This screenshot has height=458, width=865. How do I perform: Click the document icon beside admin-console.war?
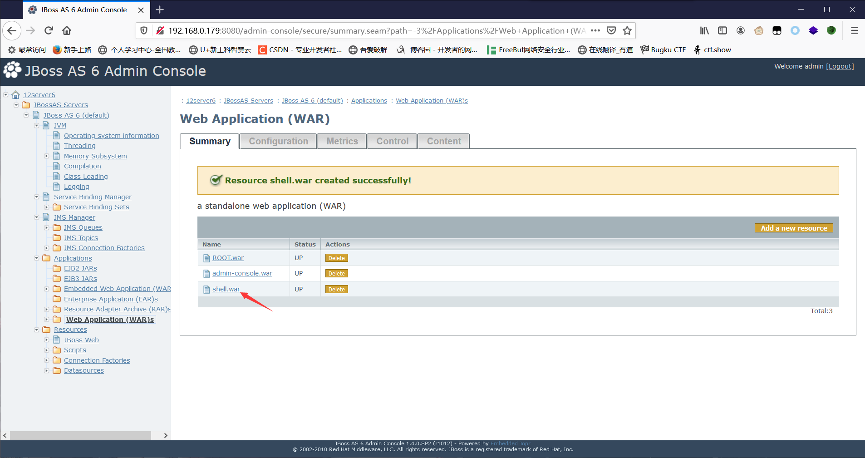point(206,274)
